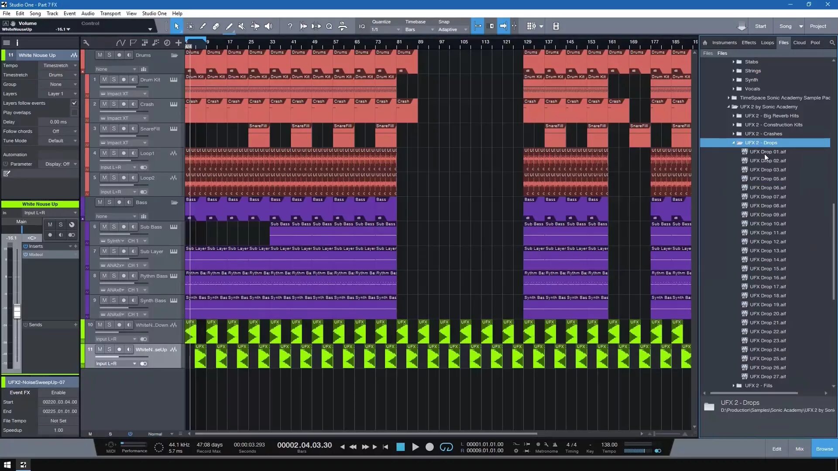
Task: Show automation curve icon above tracks
Action: point(121,43)
